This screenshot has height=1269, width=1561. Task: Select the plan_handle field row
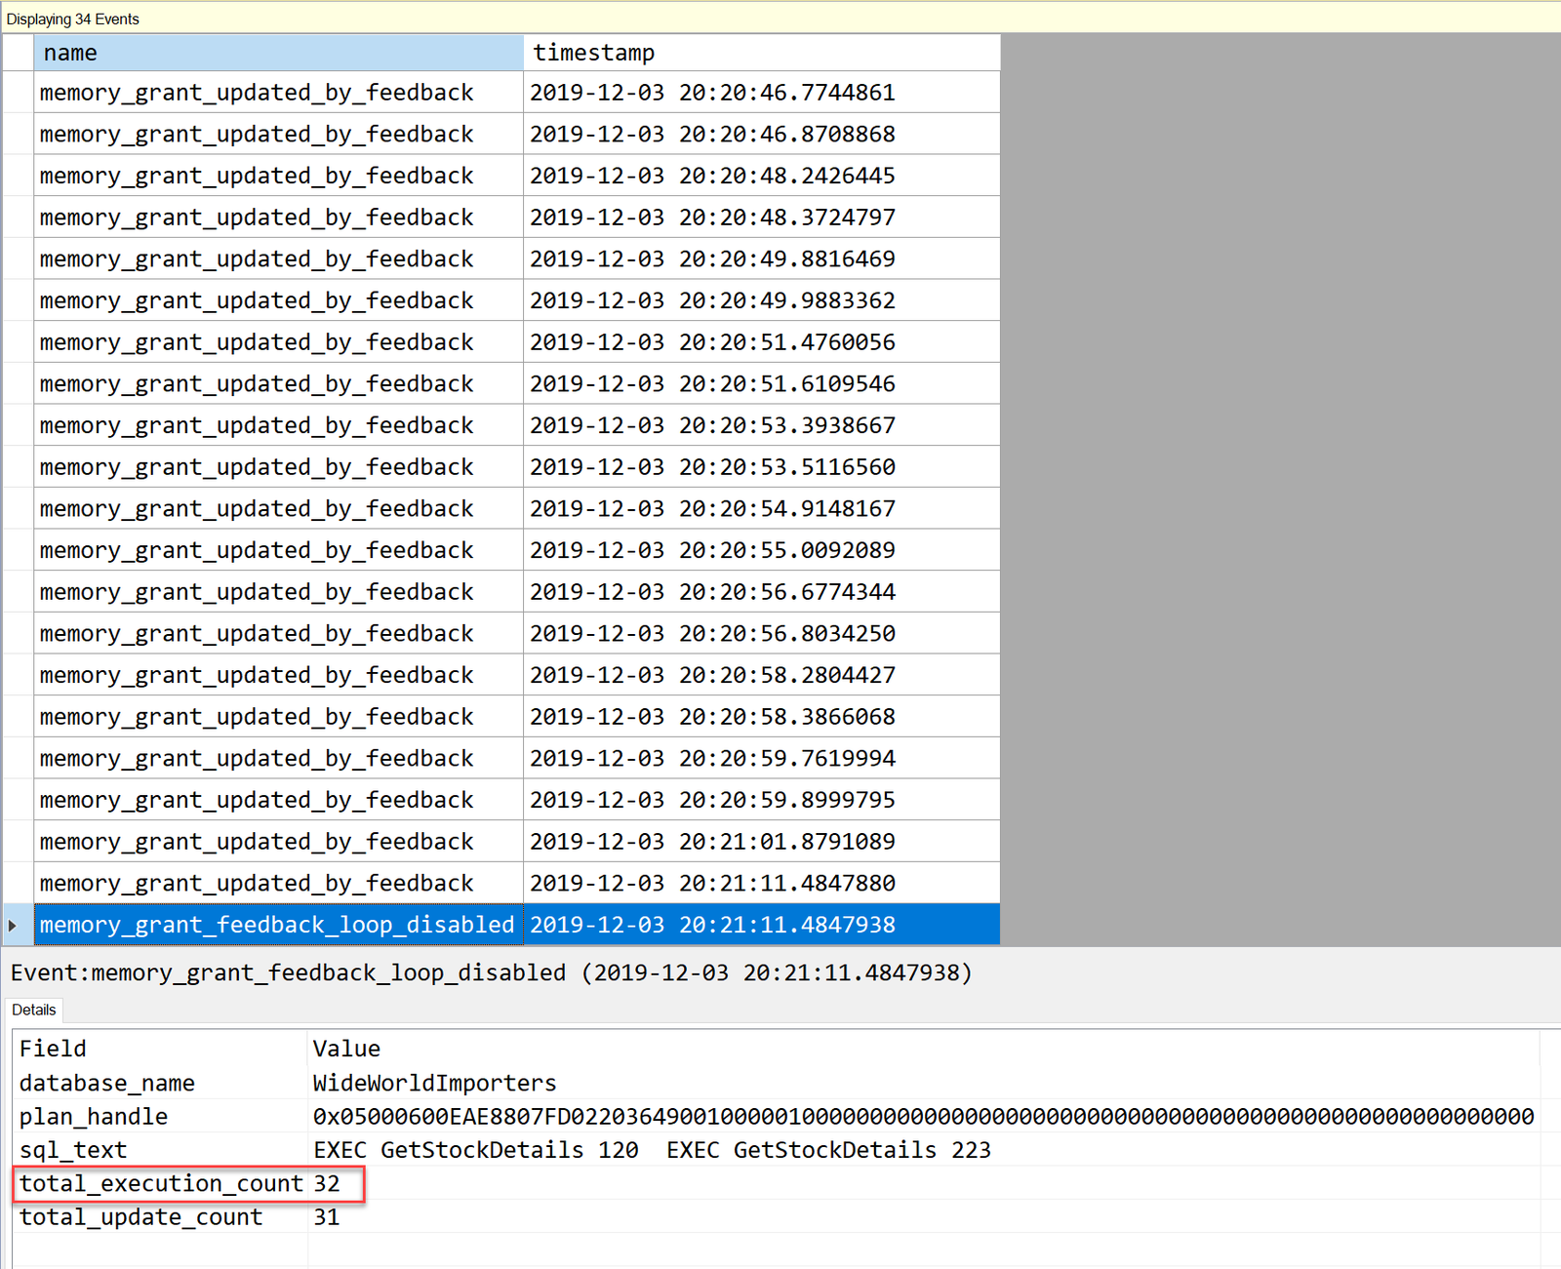coord(777,1116)
